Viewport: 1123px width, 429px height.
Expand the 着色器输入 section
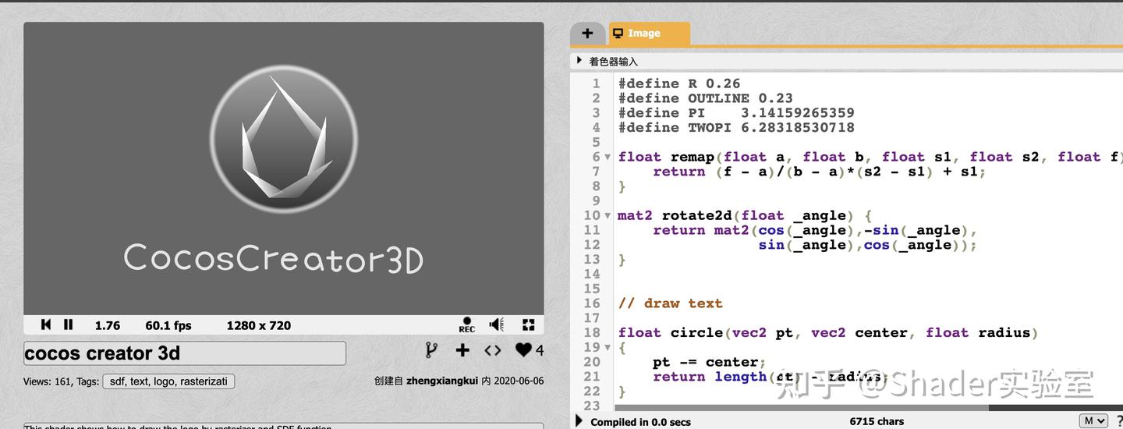579,60
